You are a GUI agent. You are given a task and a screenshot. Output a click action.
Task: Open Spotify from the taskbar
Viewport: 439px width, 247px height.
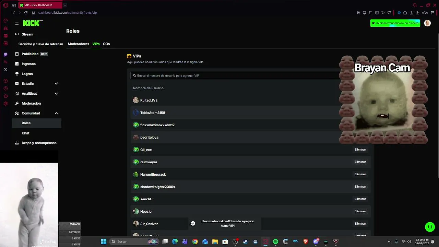coord(275,242)
